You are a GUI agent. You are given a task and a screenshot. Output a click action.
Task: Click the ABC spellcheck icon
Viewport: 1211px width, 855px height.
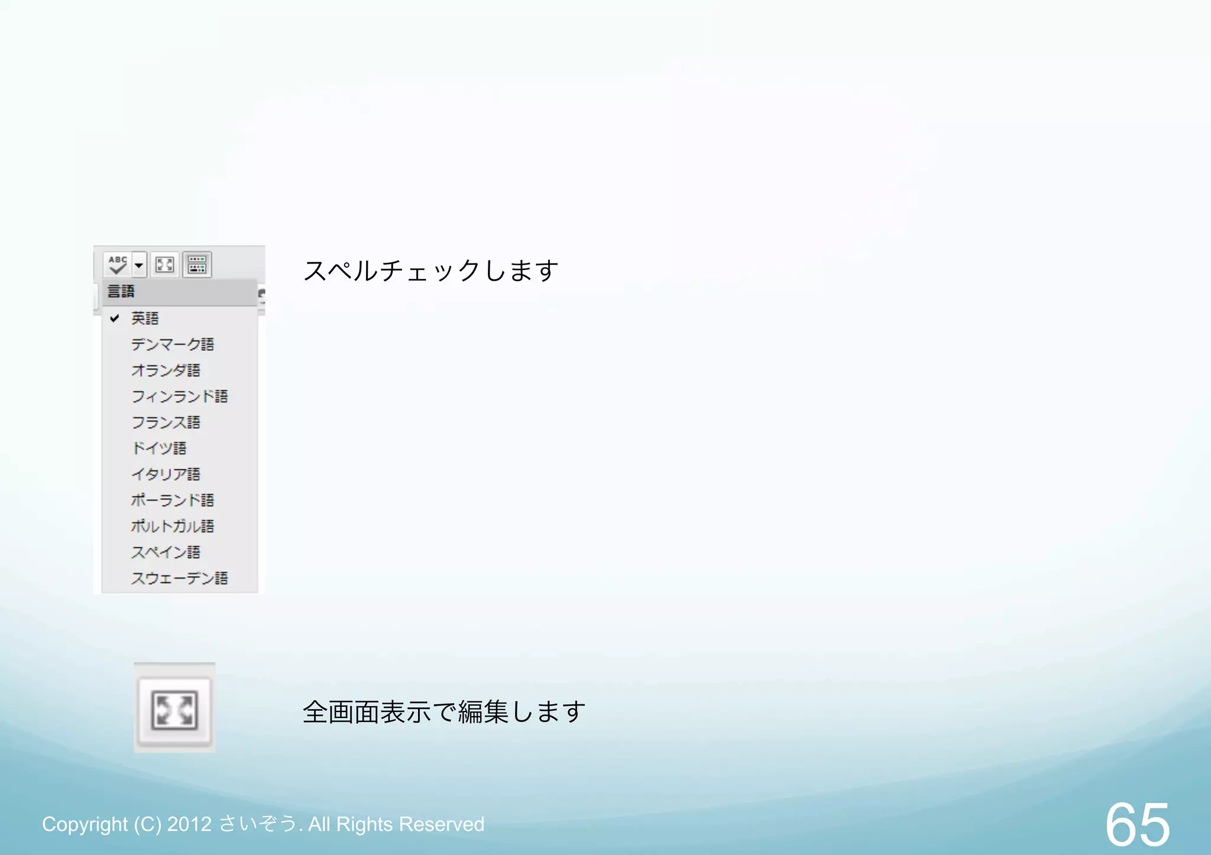click(x=118, y=265)
